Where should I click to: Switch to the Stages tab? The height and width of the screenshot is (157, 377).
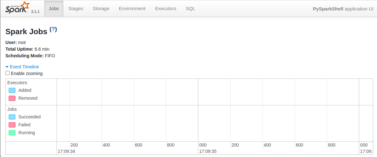(76, 9)
